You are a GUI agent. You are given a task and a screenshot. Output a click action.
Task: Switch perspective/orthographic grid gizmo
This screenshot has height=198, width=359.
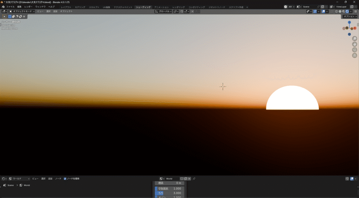[355, 55]
